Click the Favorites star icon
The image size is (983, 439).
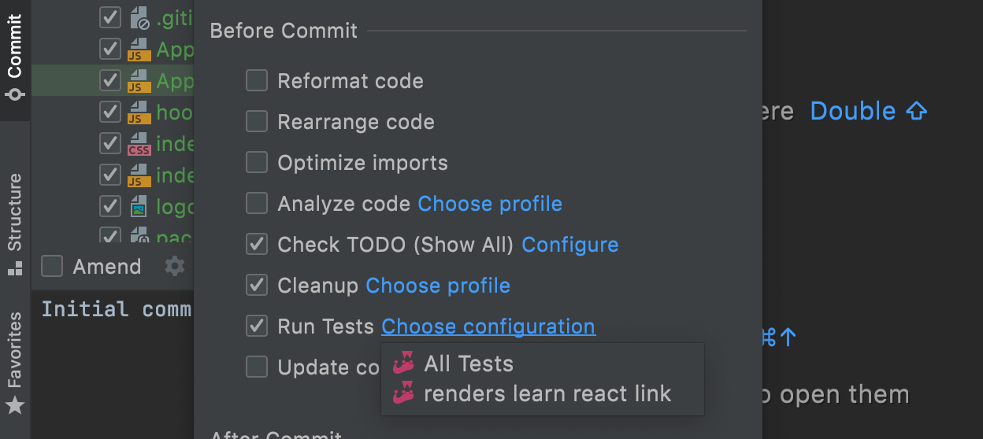pyautogui.click(x=15, y=406)
